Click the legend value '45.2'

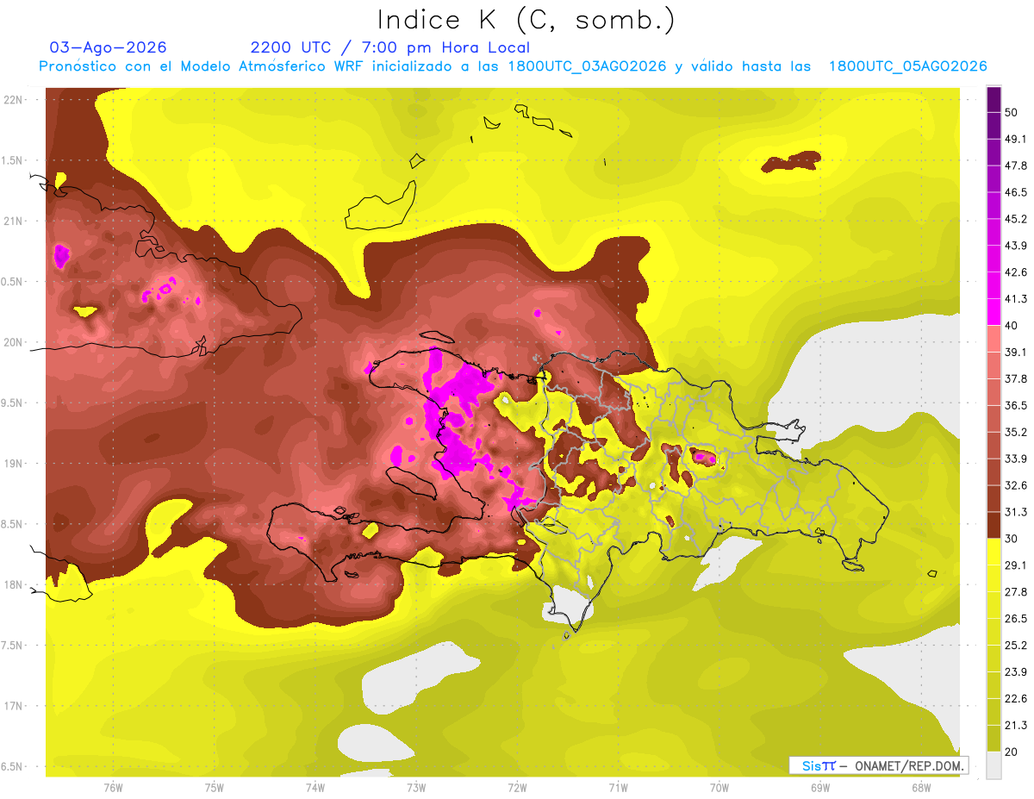(1015, 219)
